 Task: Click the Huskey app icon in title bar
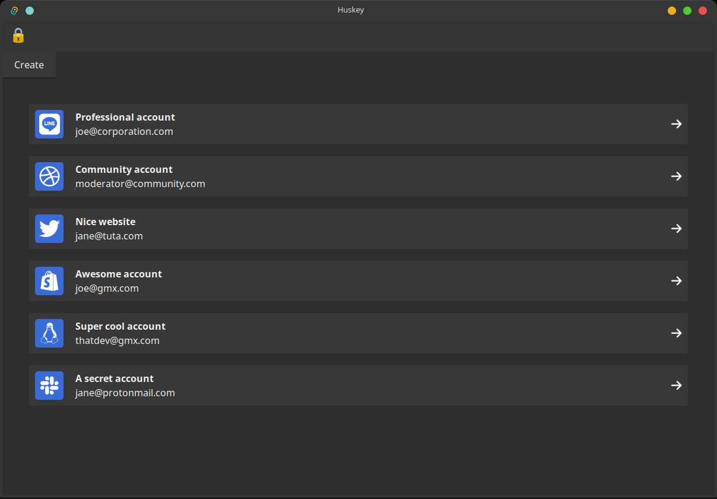click(15, 11)
